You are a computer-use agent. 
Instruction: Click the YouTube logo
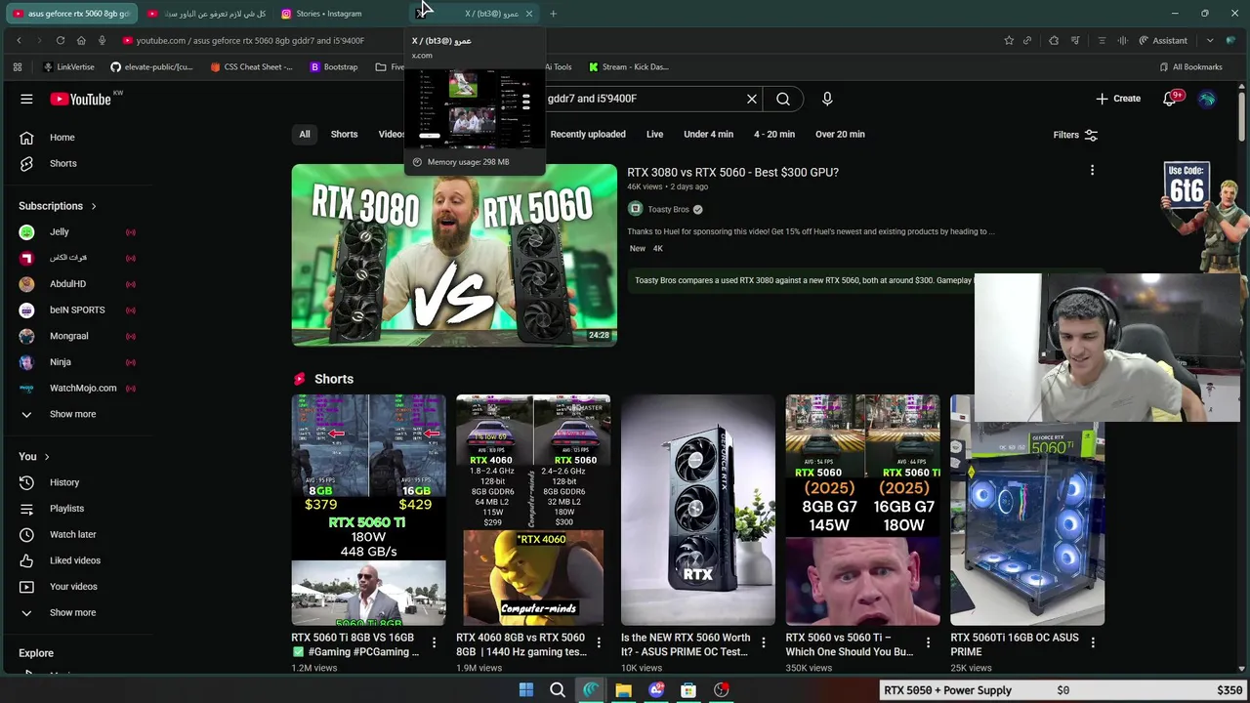[x=81, y=99]
